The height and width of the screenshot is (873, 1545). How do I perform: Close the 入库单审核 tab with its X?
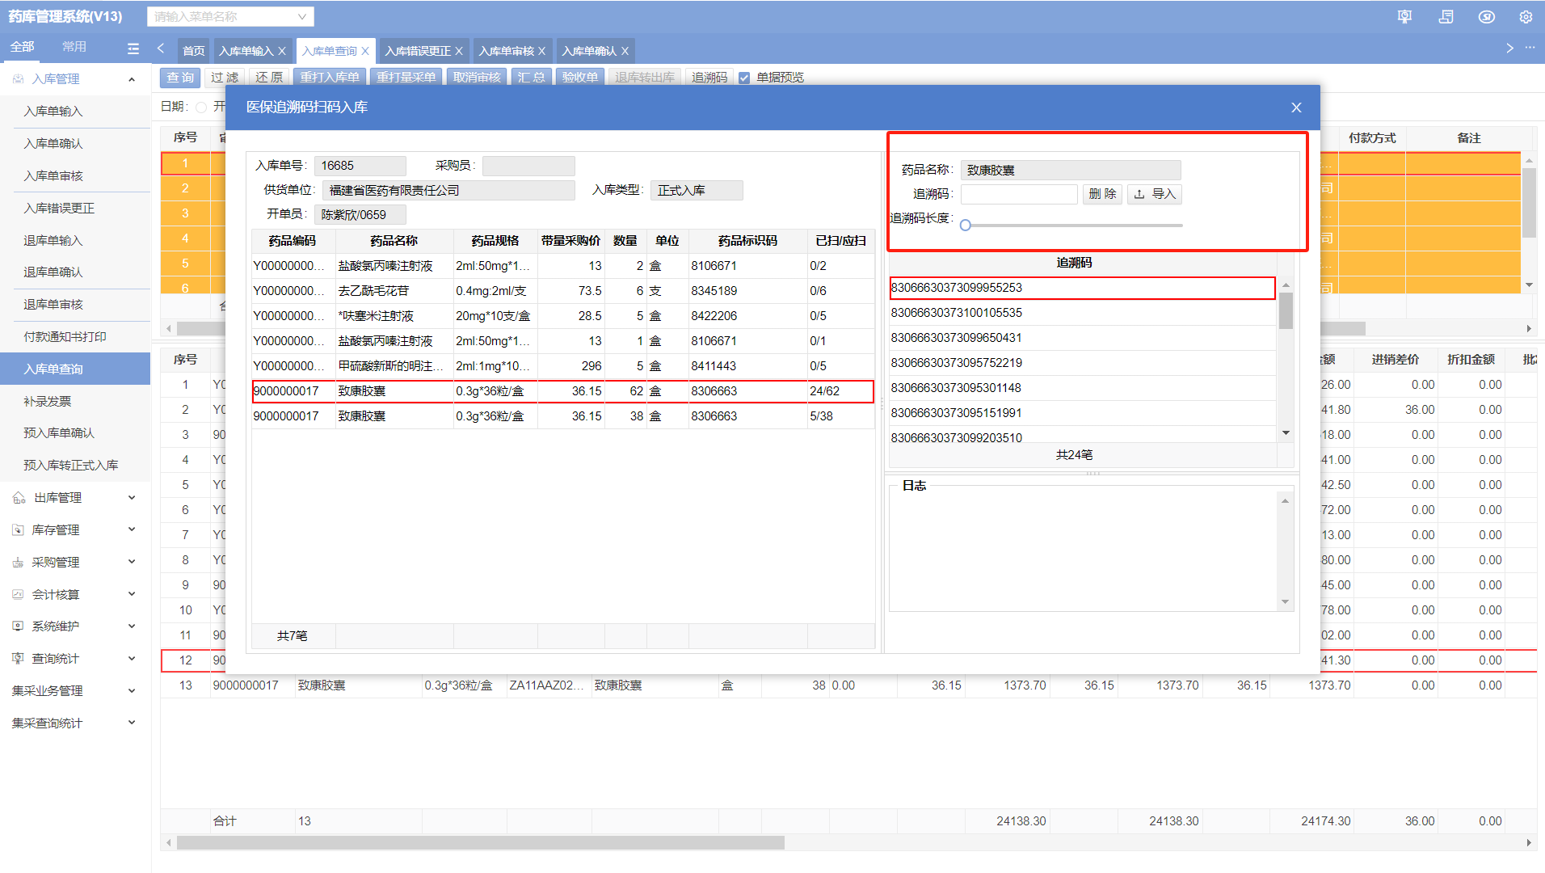click(x=541, y=51)
